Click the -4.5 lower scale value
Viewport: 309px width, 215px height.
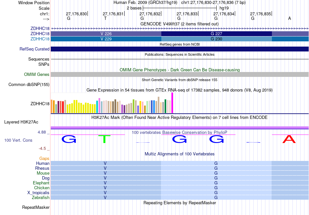click(42, 149)
